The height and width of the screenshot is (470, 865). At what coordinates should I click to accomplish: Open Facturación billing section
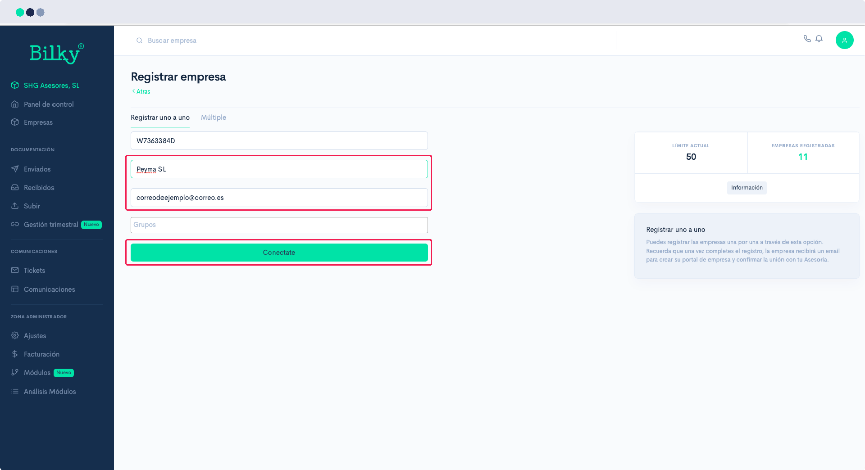pyautogui.click(x=41, y=354)
